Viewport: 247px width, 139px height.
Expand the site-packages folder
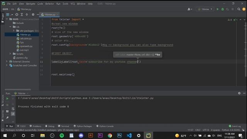(x=14, y=31)
